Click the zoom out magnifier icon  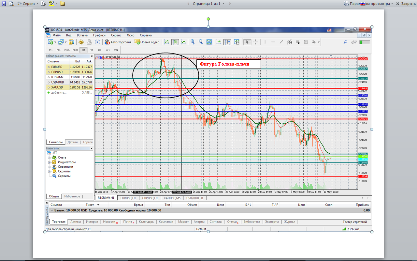tap(201, 42)
